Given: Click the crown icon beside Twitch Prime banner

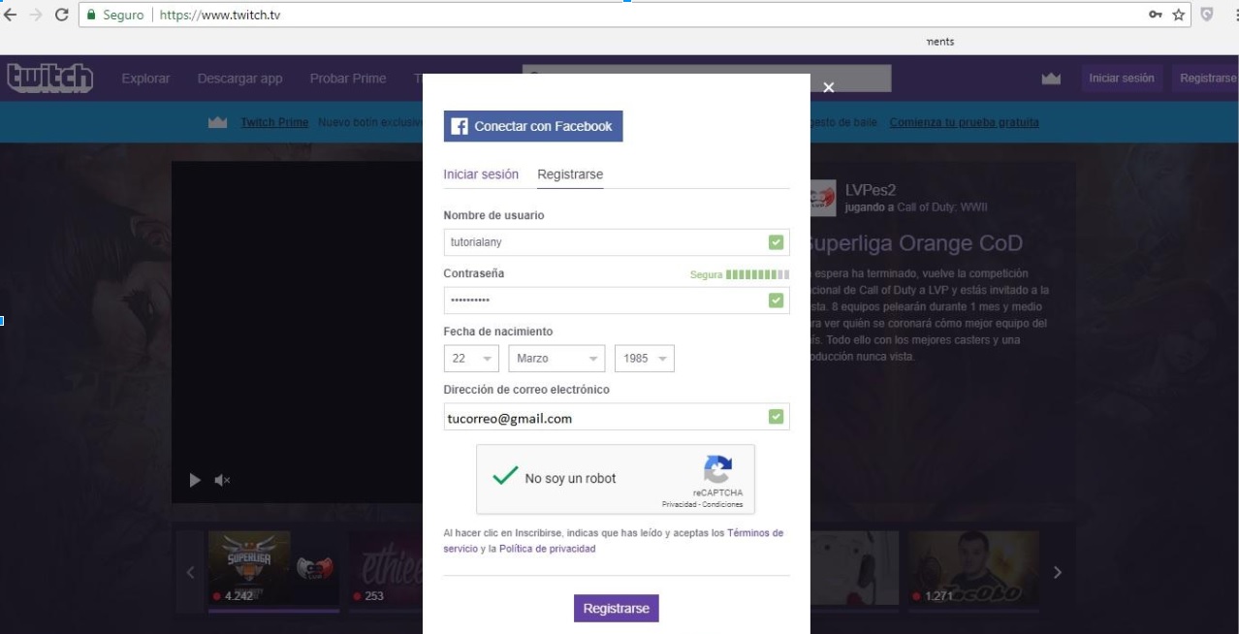Looking at the screenshot, I should click(217, 122).
